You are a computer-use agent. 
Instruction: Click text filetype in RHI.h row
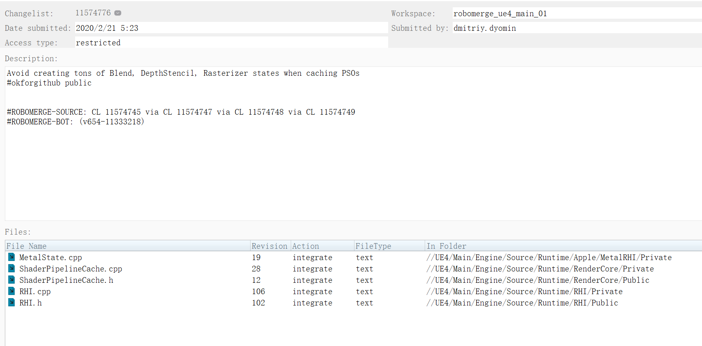[364, 303]
